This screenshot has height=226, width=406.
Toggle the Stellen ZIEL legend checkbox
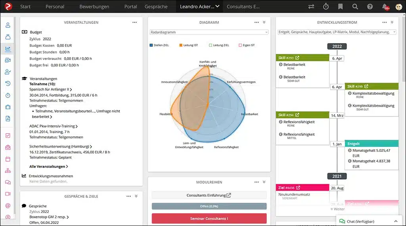click(x=151, y=45)
